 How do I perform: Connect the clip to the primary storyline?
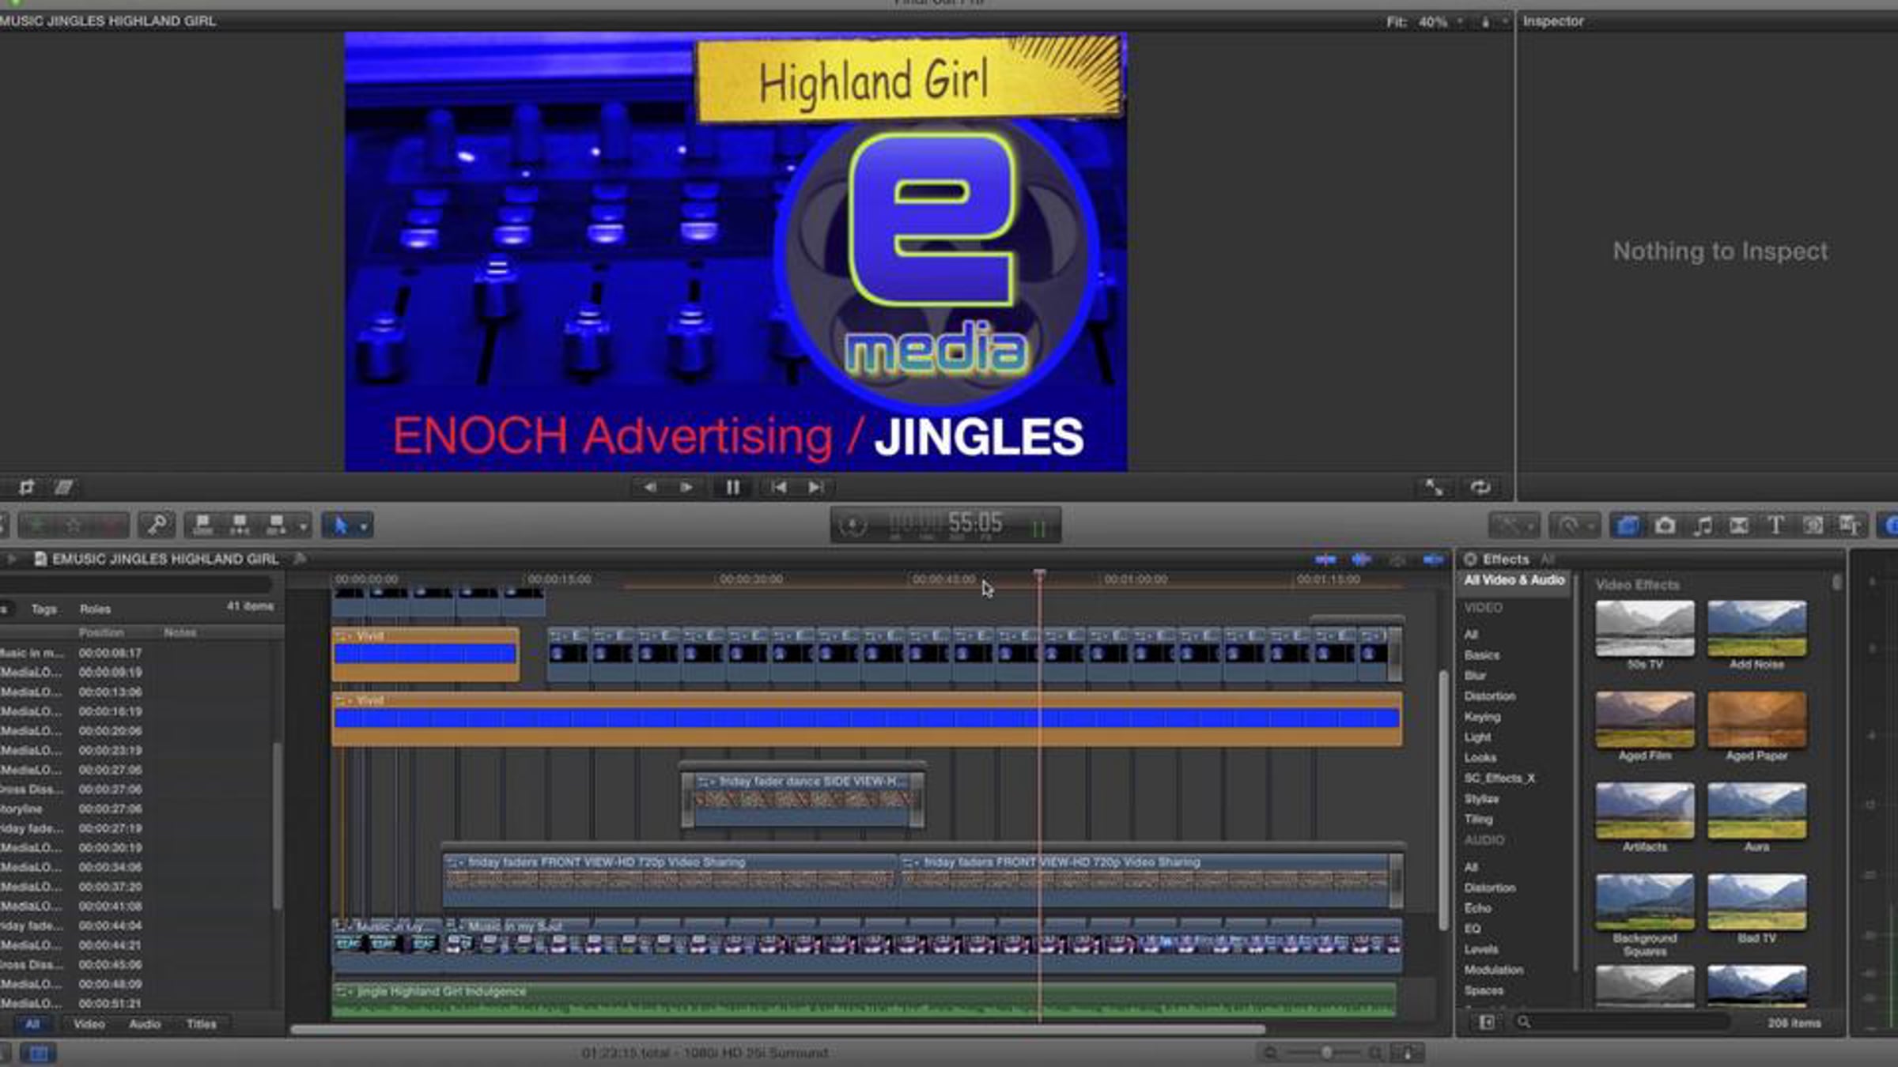pos(203,525)
